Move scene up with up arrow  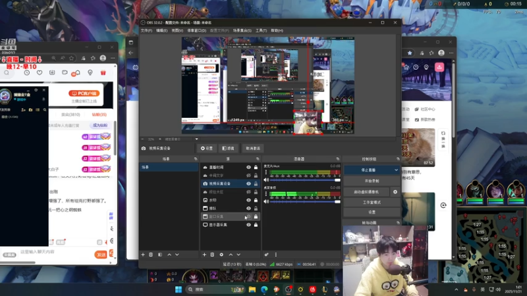coord(169,255)
